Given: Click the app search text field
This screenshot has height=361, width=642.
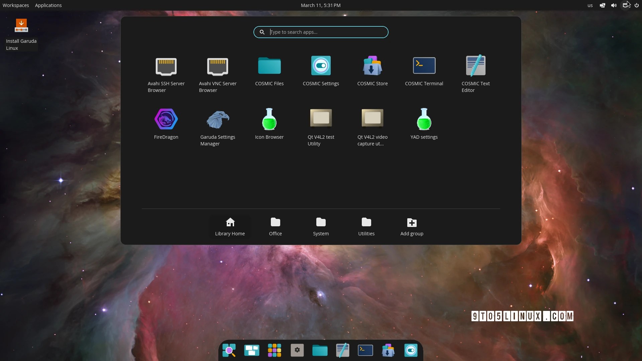Looking at the screenshot, I should click(x=326, y=32).
